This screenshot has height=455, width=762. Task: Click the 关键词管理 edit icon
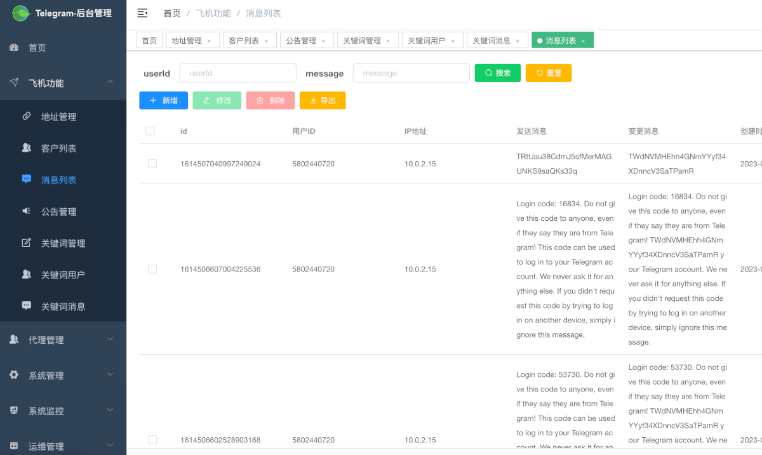(x=27, y=243)
